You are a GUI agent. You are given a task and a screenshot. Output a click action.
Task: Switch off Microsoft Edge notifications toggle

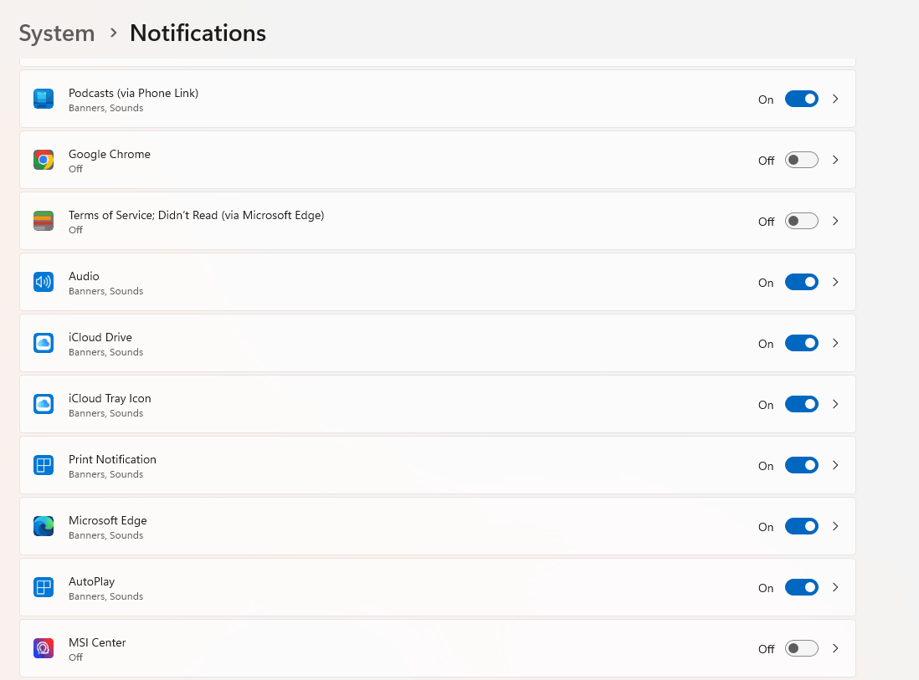(801, 526)
